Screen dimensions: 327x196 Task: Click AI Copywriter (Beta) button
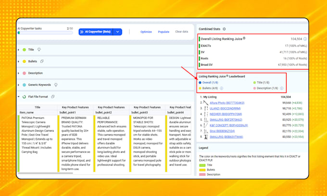(96, 32)
